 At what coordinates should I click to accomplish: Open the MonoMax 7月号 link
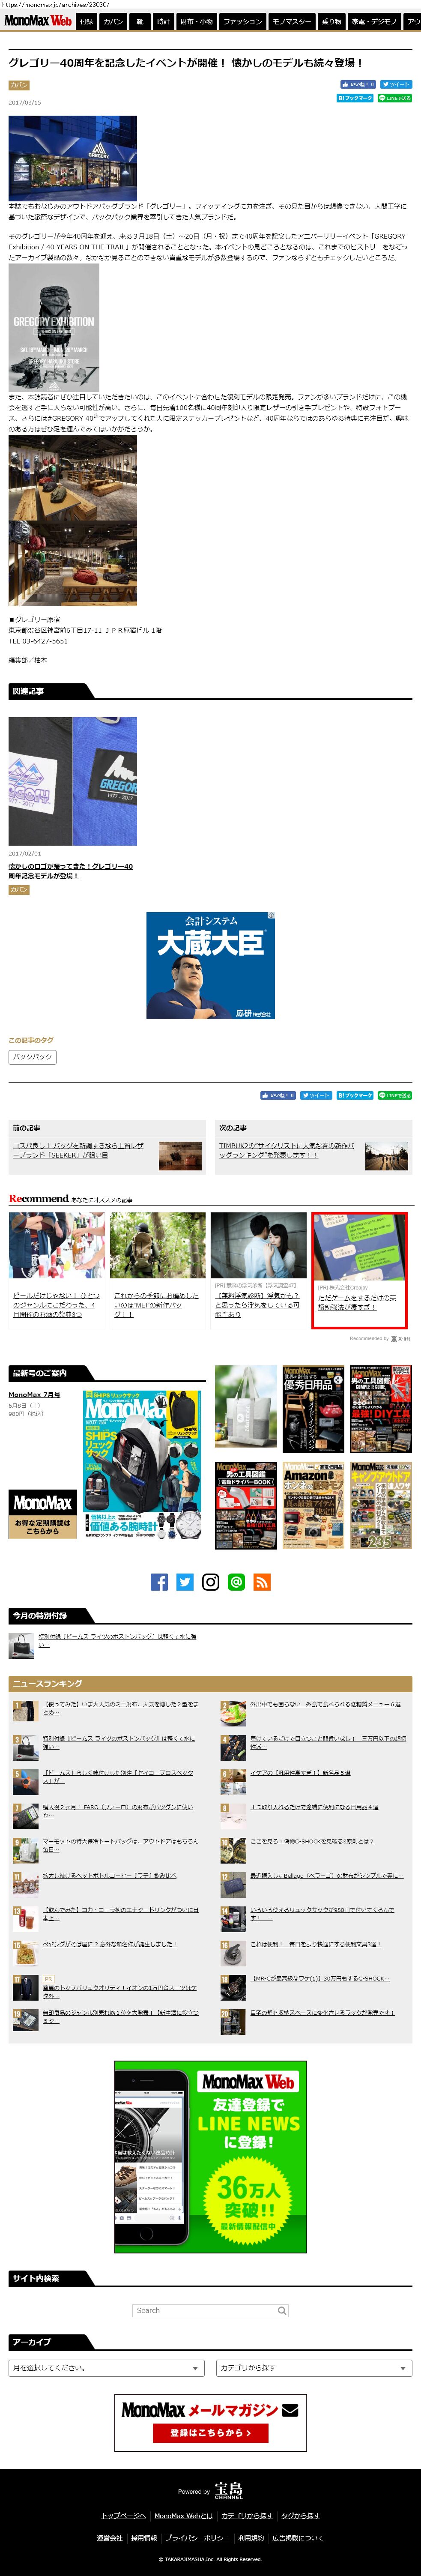pyautogui.click(x=34, y=1394)
